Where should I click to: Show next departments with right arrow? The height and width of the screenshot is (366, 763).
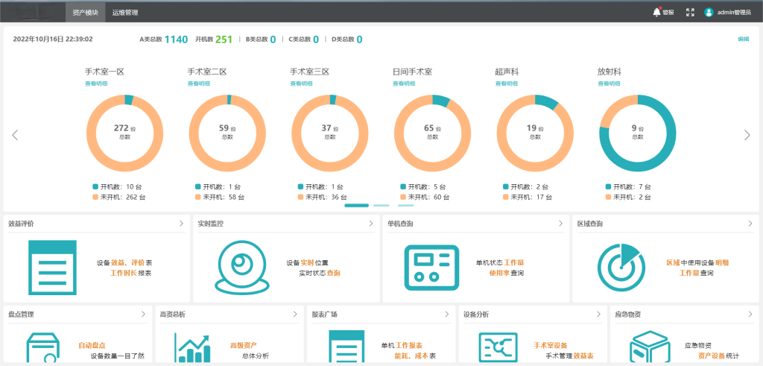[747, 135]
